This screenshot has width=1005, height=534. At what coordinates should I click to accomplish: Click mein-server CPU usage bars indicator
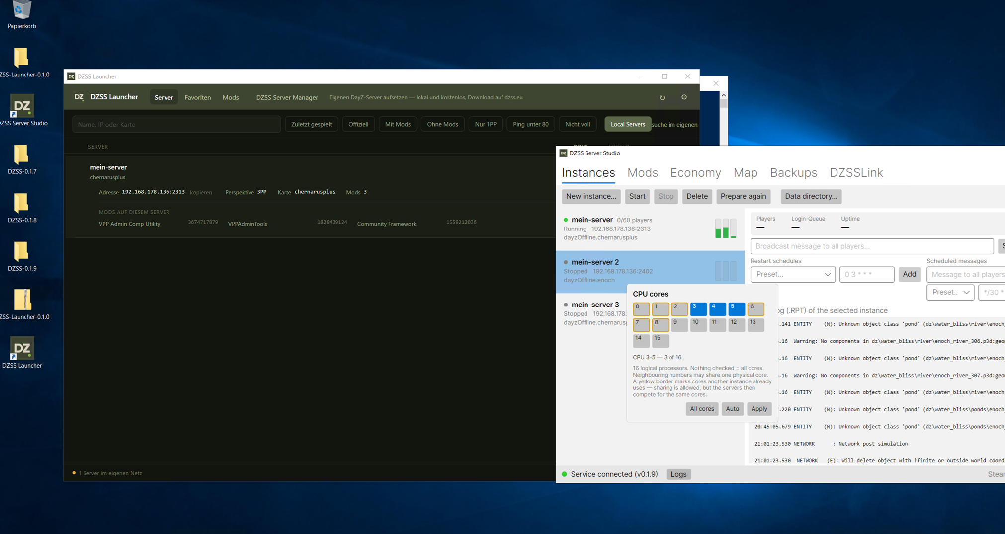(726, 229)
